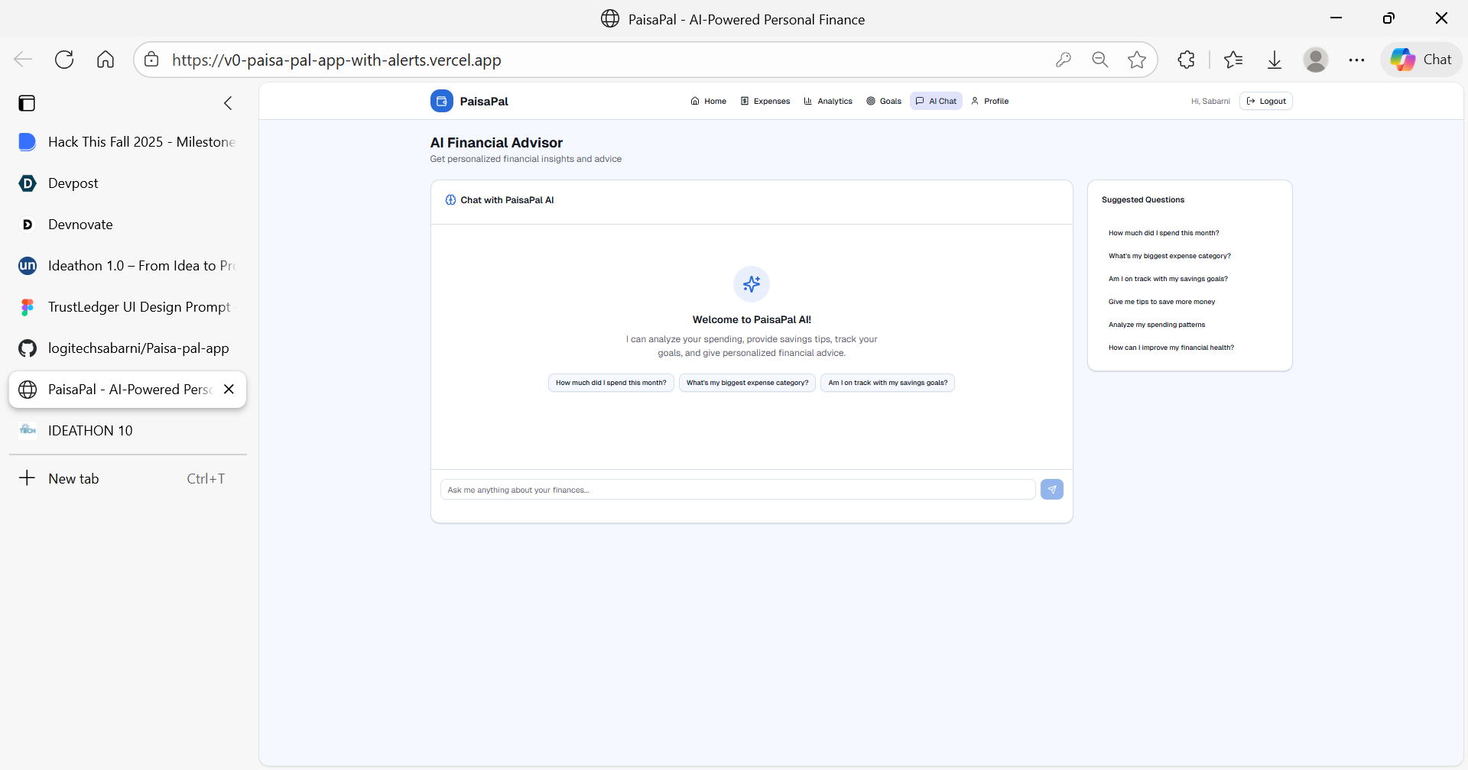Open the password key icon in address bar

point(1064,60)
